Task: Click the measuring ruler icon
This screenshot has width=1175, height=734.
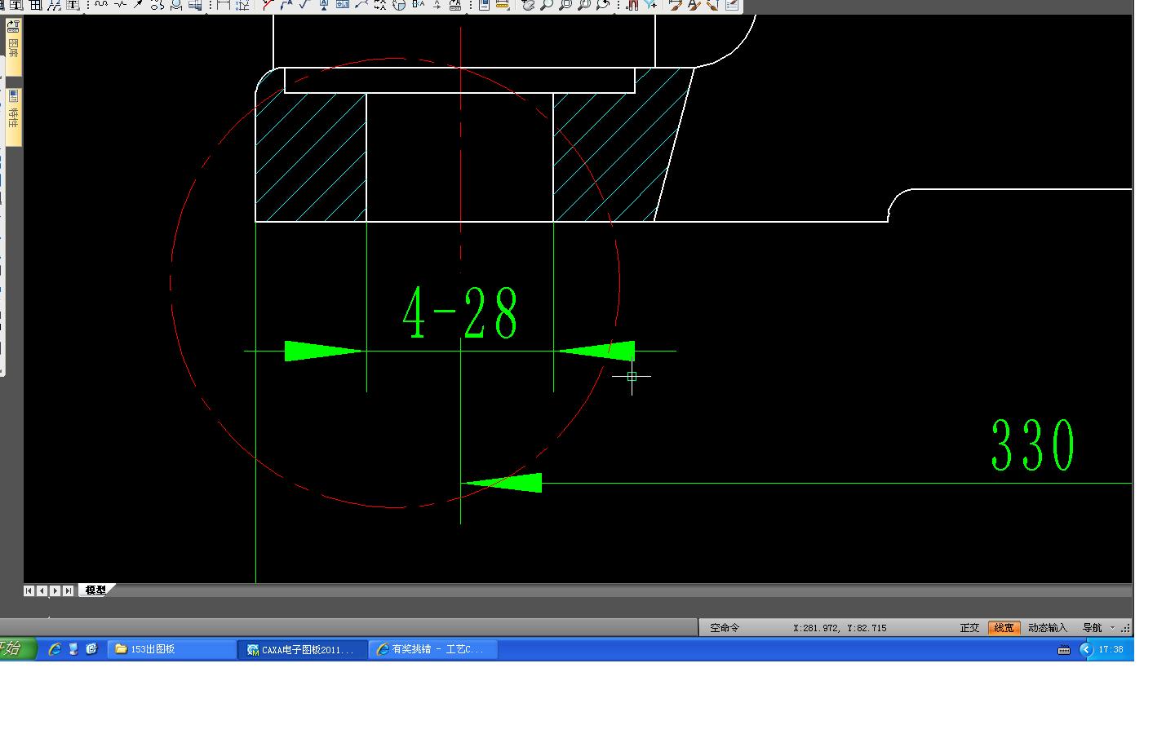Action: click(x=503, y=5)
